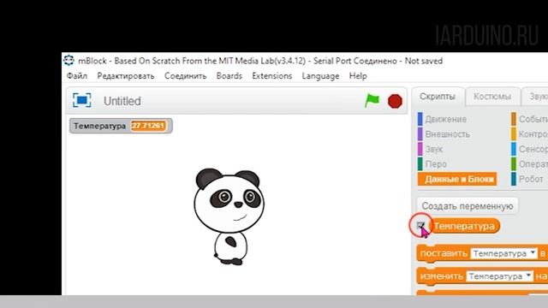Open the Соединить menu
The image size is (548, 308).
pos(186,76)
